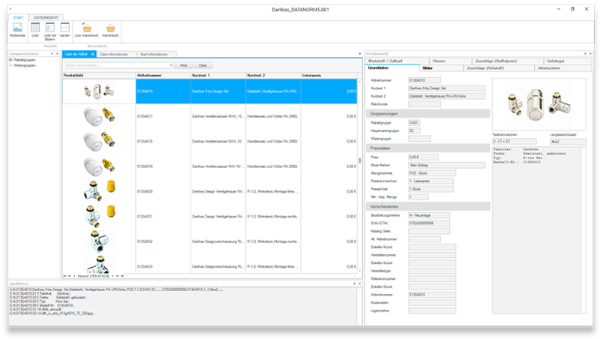Viewport: 600px width, 339px height.
Task: Click the Artikelnummer field in Grunddaten
Action: (424, 80)
